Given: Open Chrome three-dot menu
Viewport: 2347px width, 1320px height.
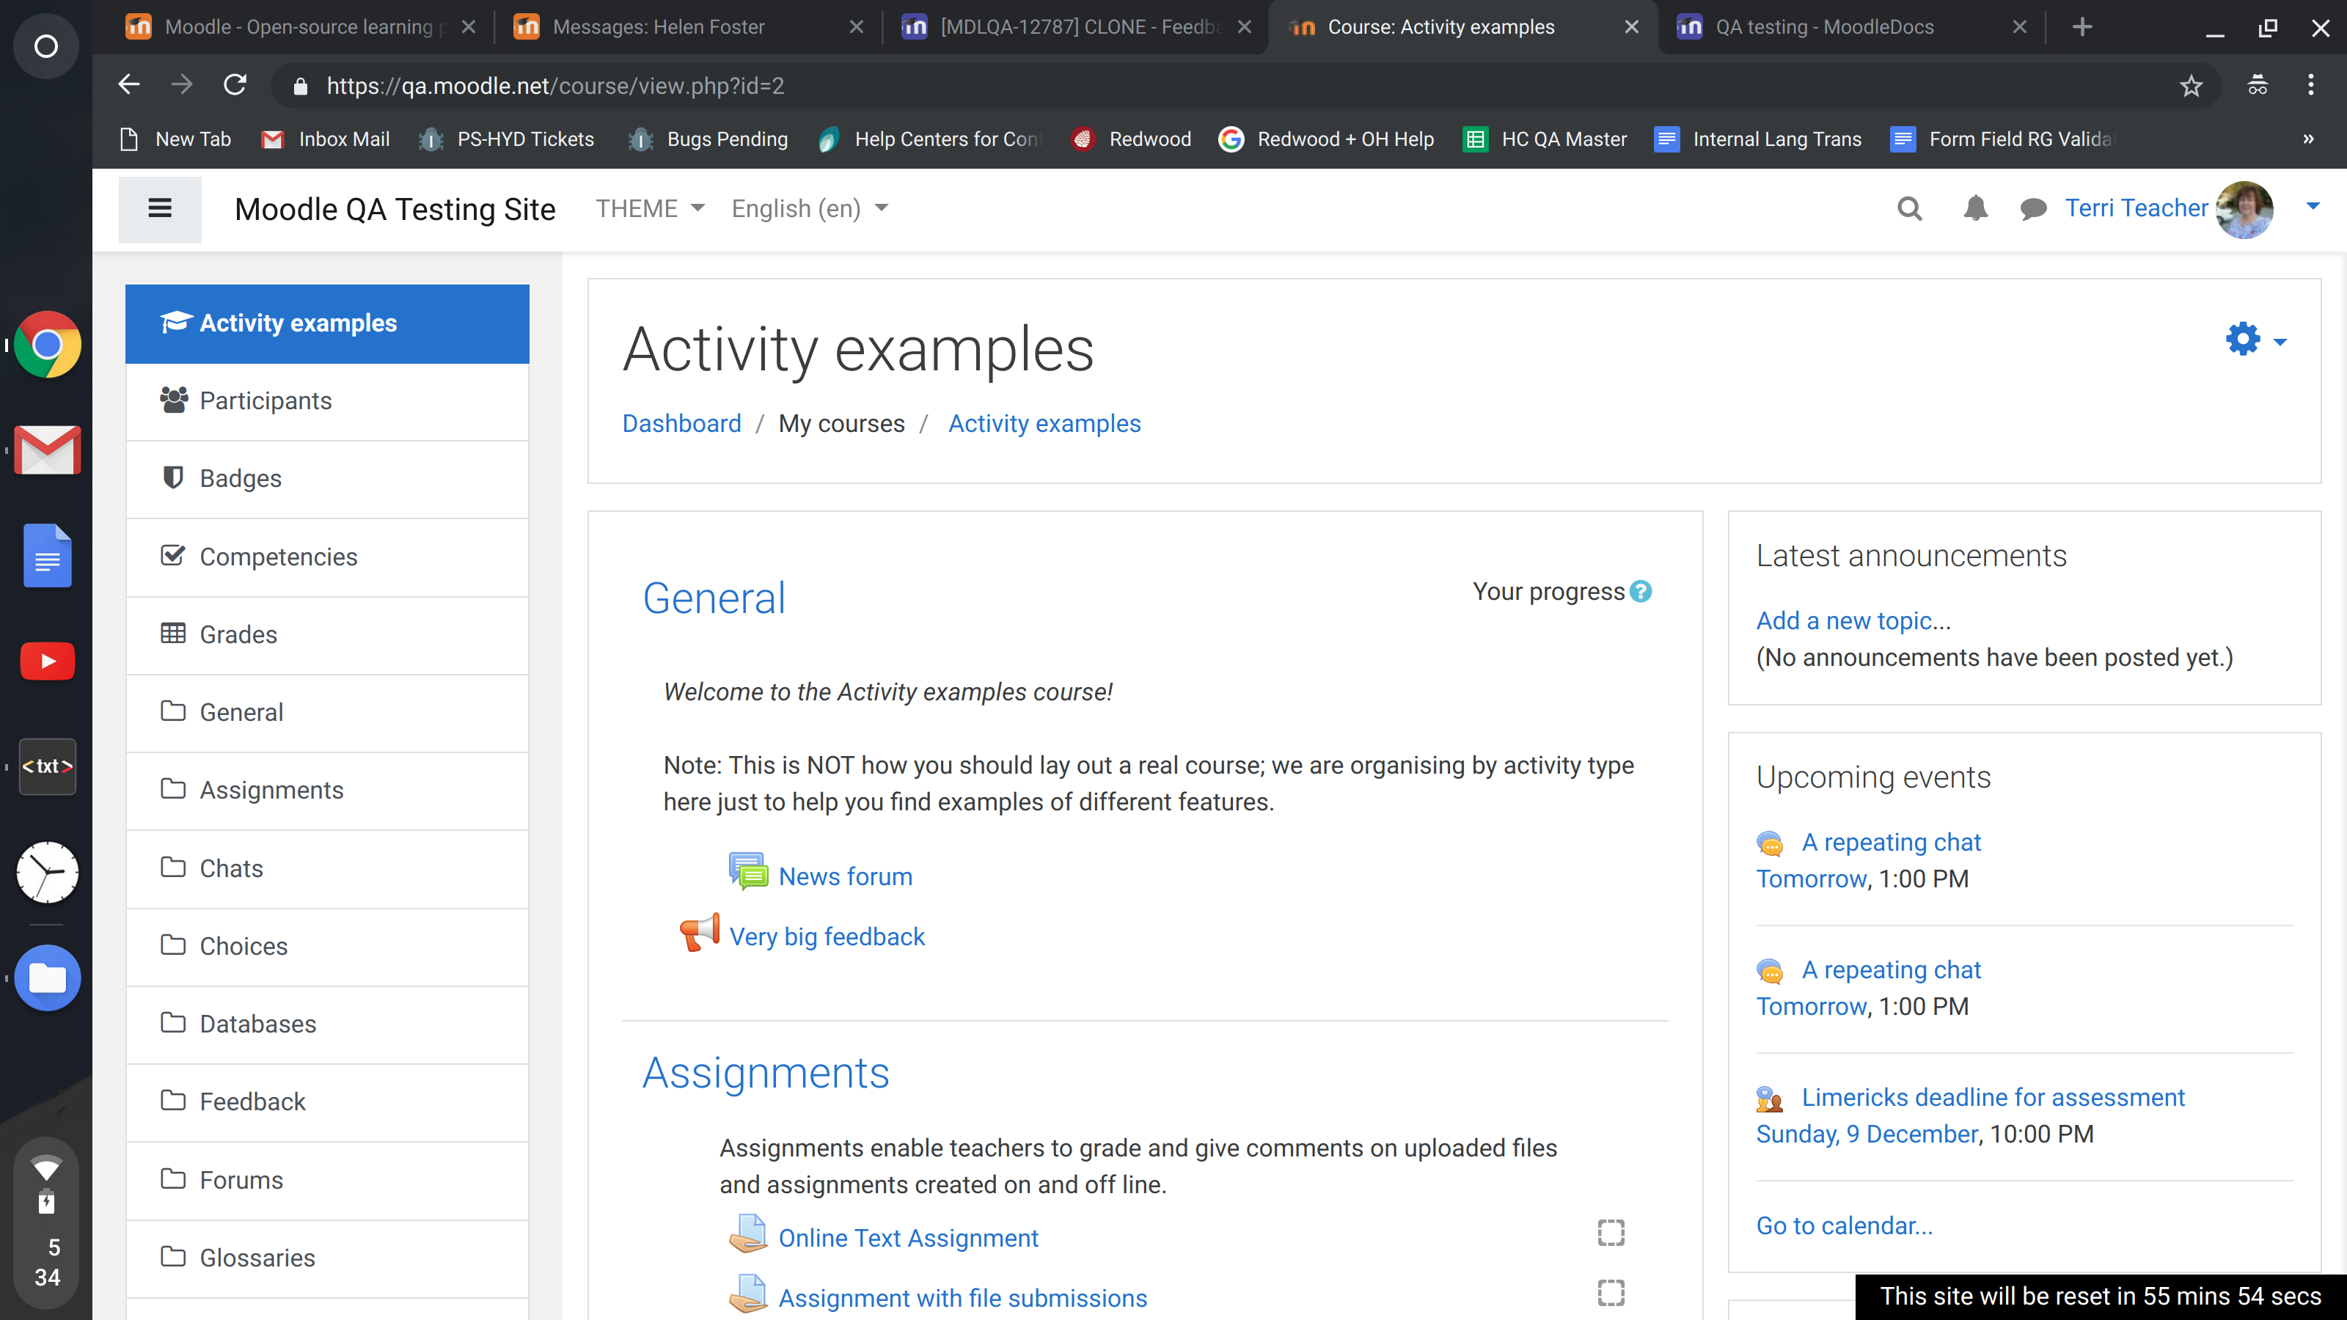Looking at the screenshot, I should point(2310,86).
